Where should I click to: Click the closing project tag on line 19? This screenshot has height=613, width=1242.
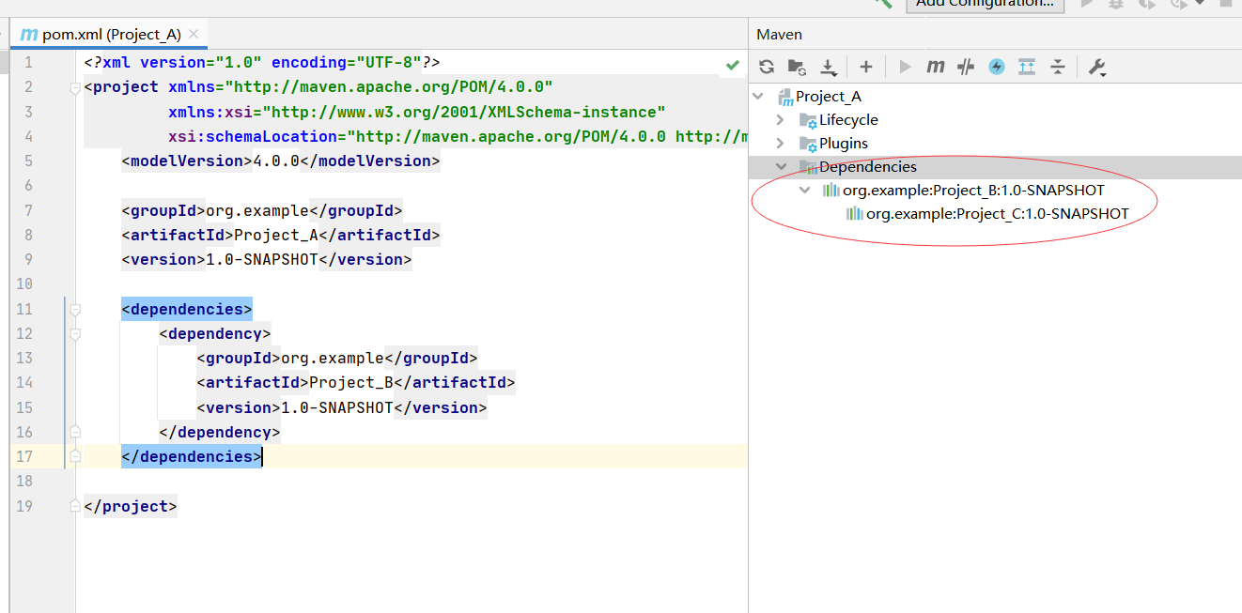click(x=131, y=506)
